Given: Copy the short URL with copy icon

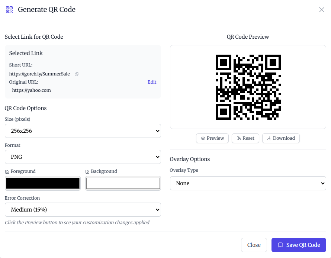Looking at the screenshot, I should pos(77,74).
